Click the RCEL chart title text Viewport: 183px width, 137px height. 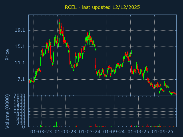(x=102, y=7)
